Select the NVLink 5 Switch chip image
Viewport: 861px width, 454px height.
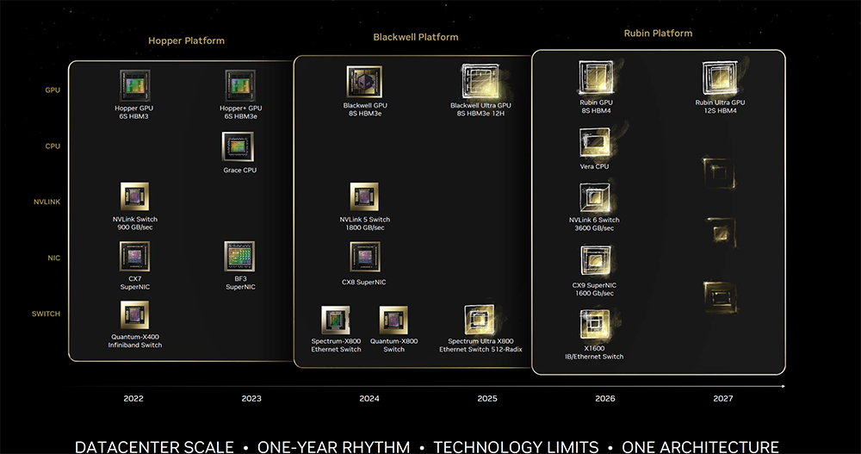(364, 196)
